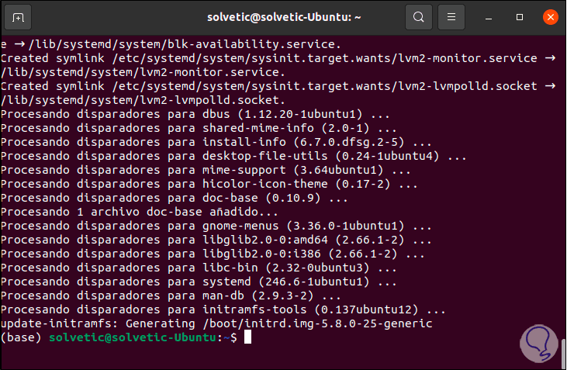This screenshot has height=370, width=567.
Task: Click the libc-bin (2.32-0ubuntu3) line
Action: point(199,268)
